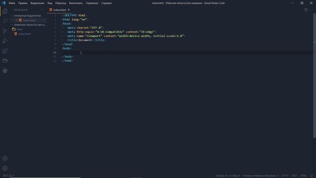Click the closing </html> tag line
The image size is (316, 178).
click(x=67, y=60)
